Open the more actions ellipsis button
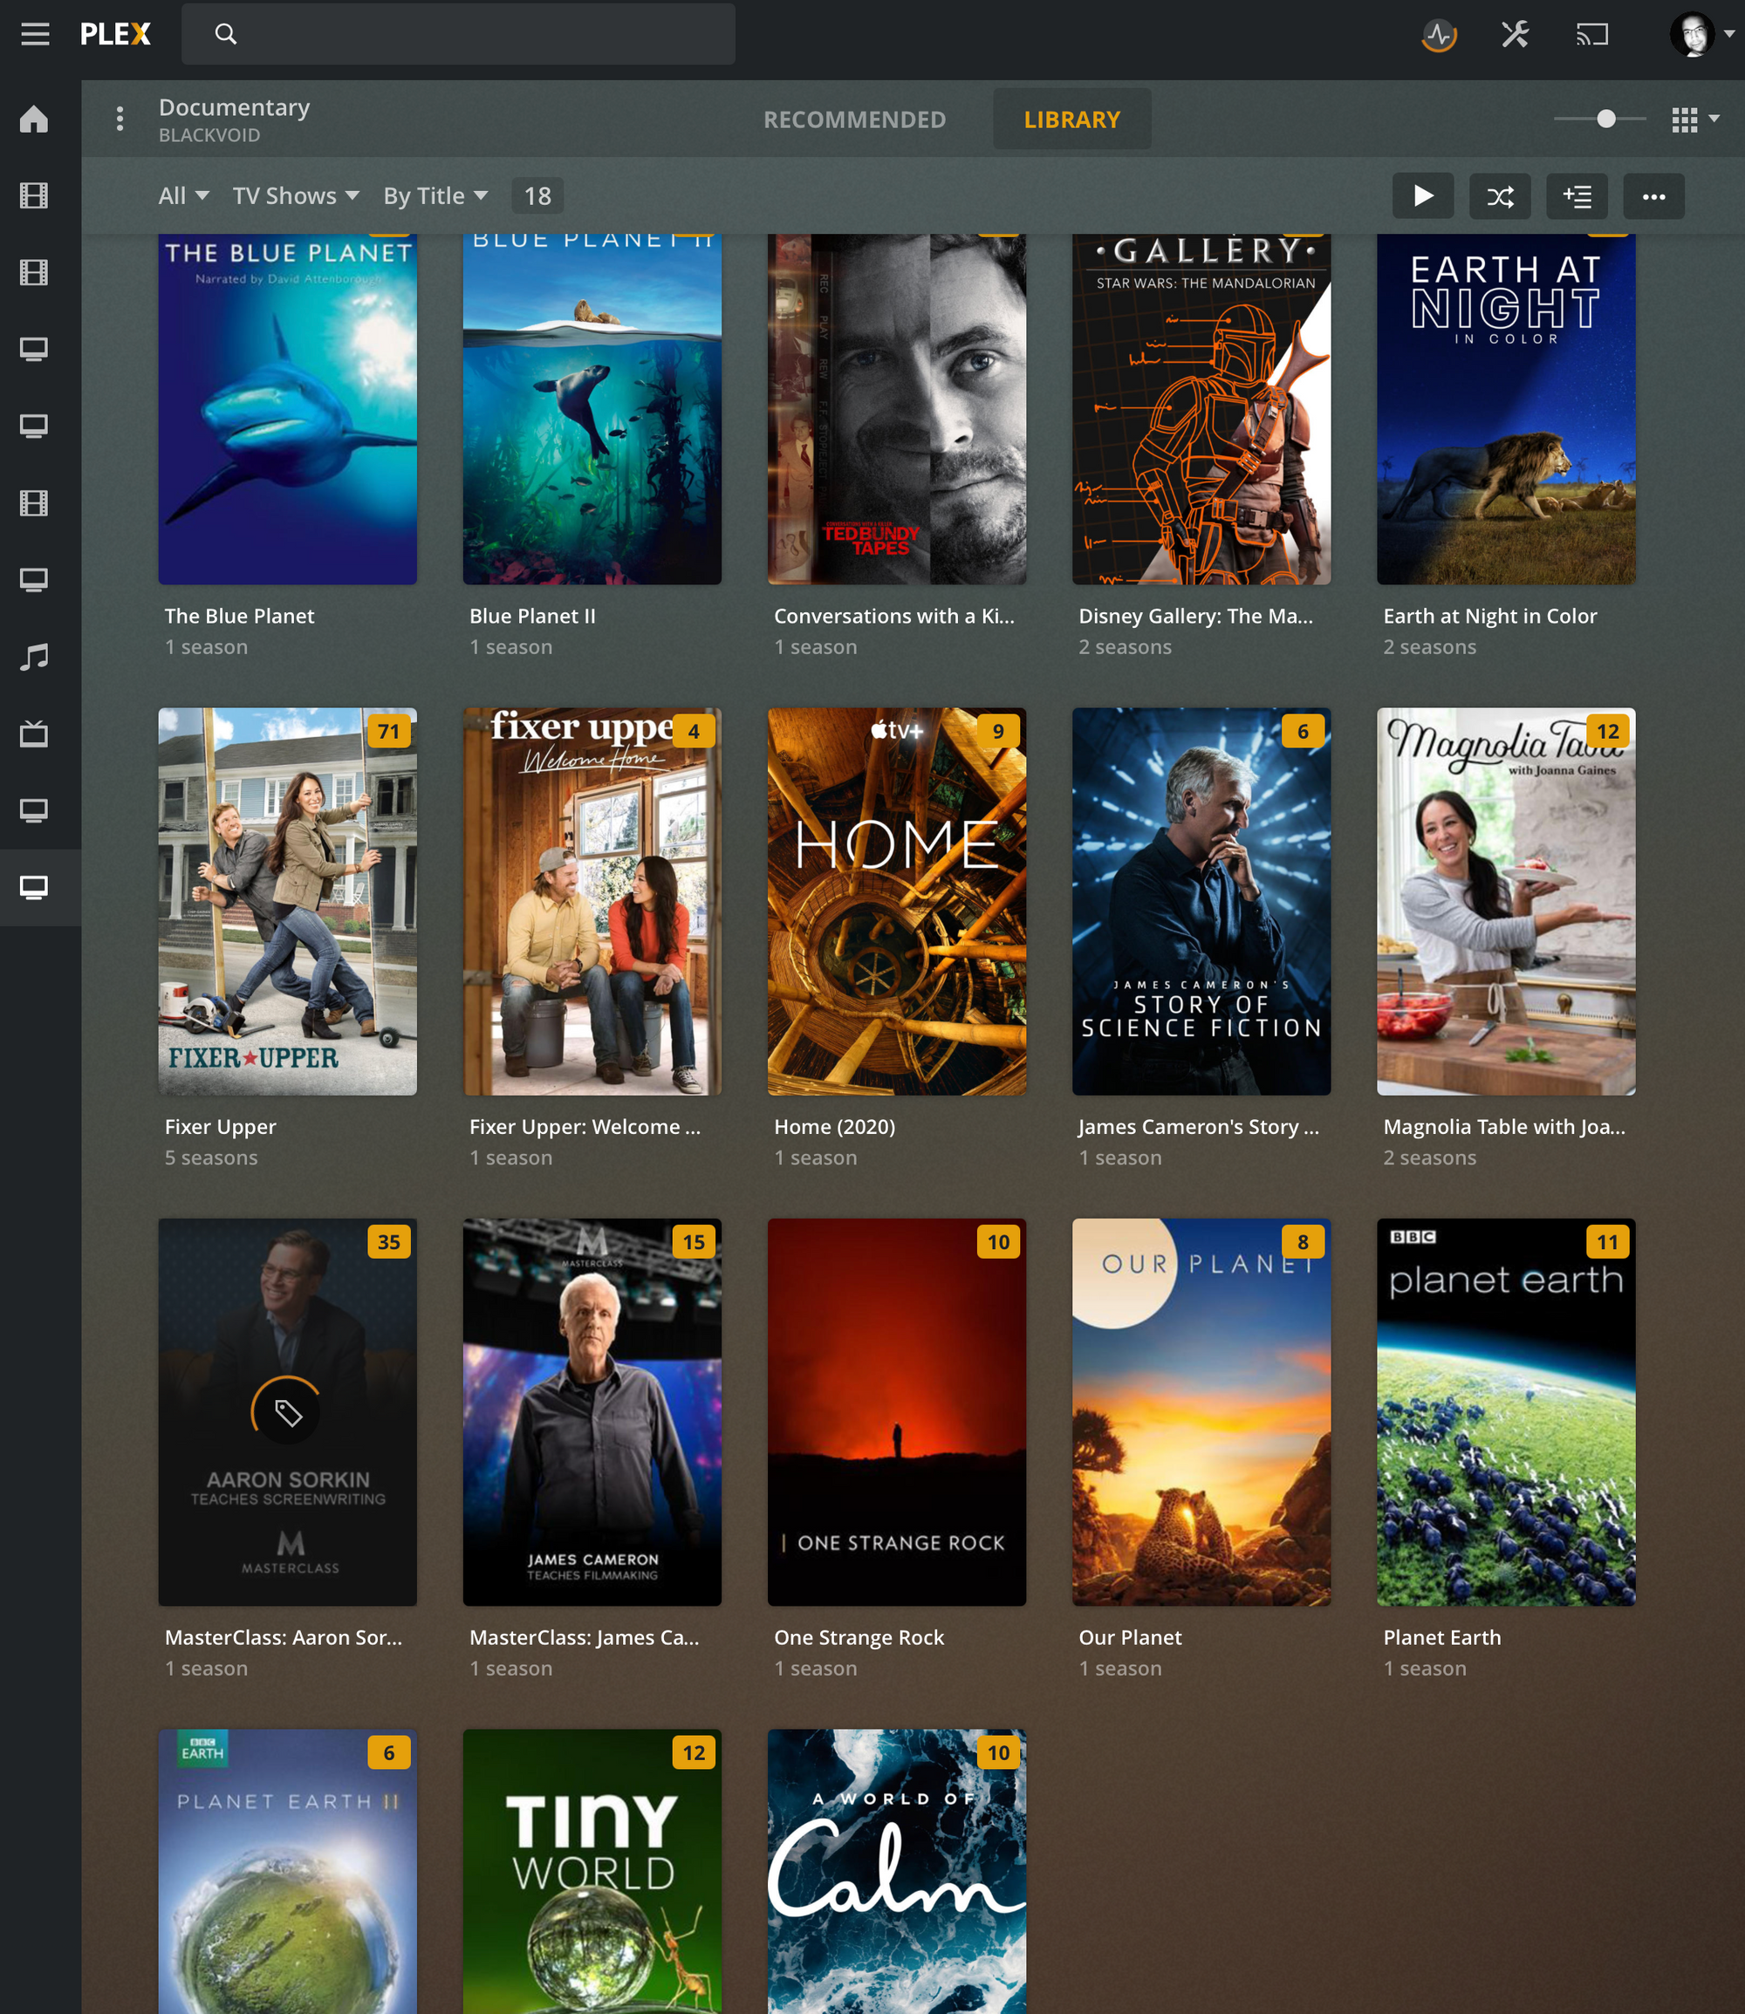 [x=1653, y=195]
